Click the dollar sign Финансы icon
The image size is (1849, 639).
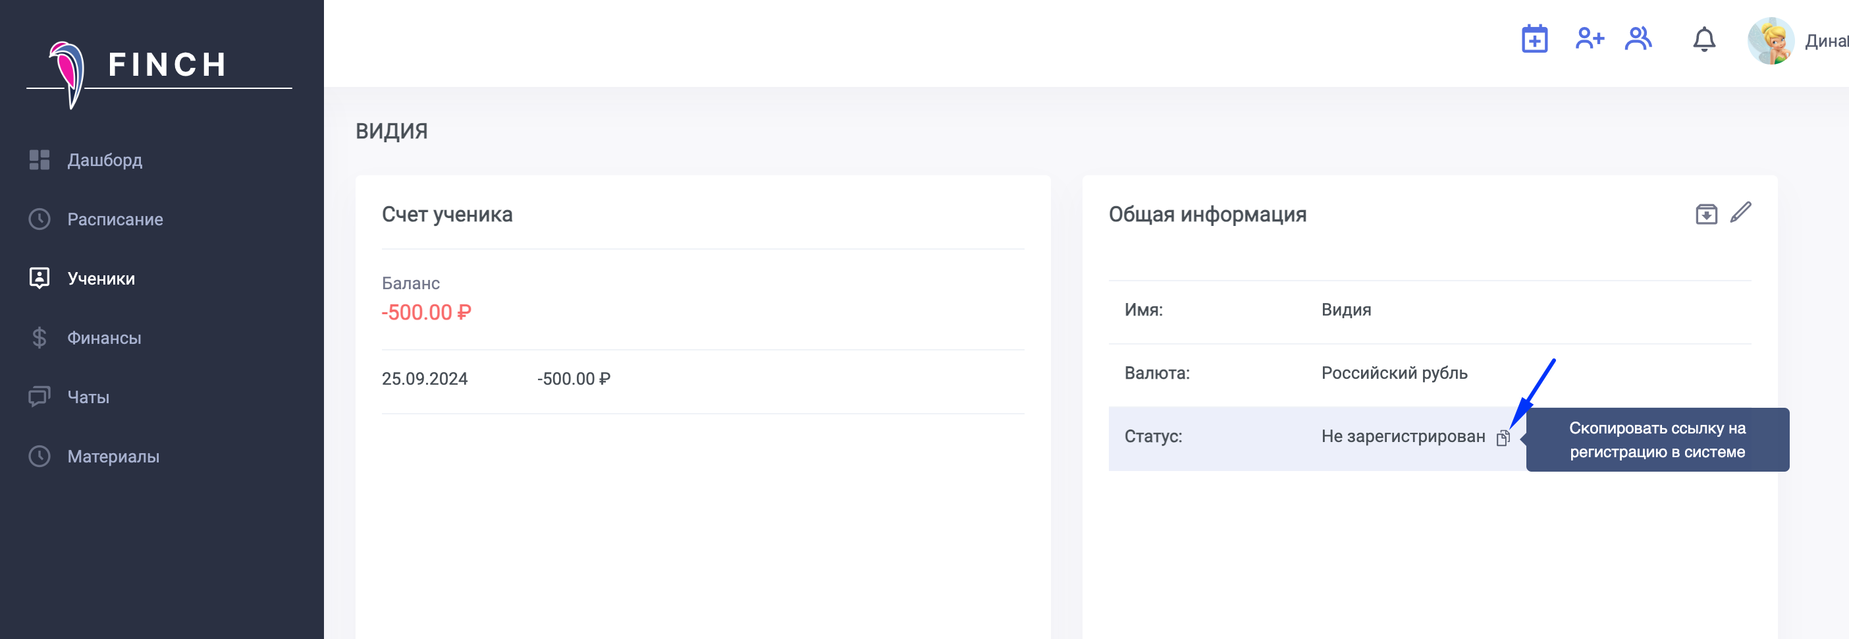[40, 337]
